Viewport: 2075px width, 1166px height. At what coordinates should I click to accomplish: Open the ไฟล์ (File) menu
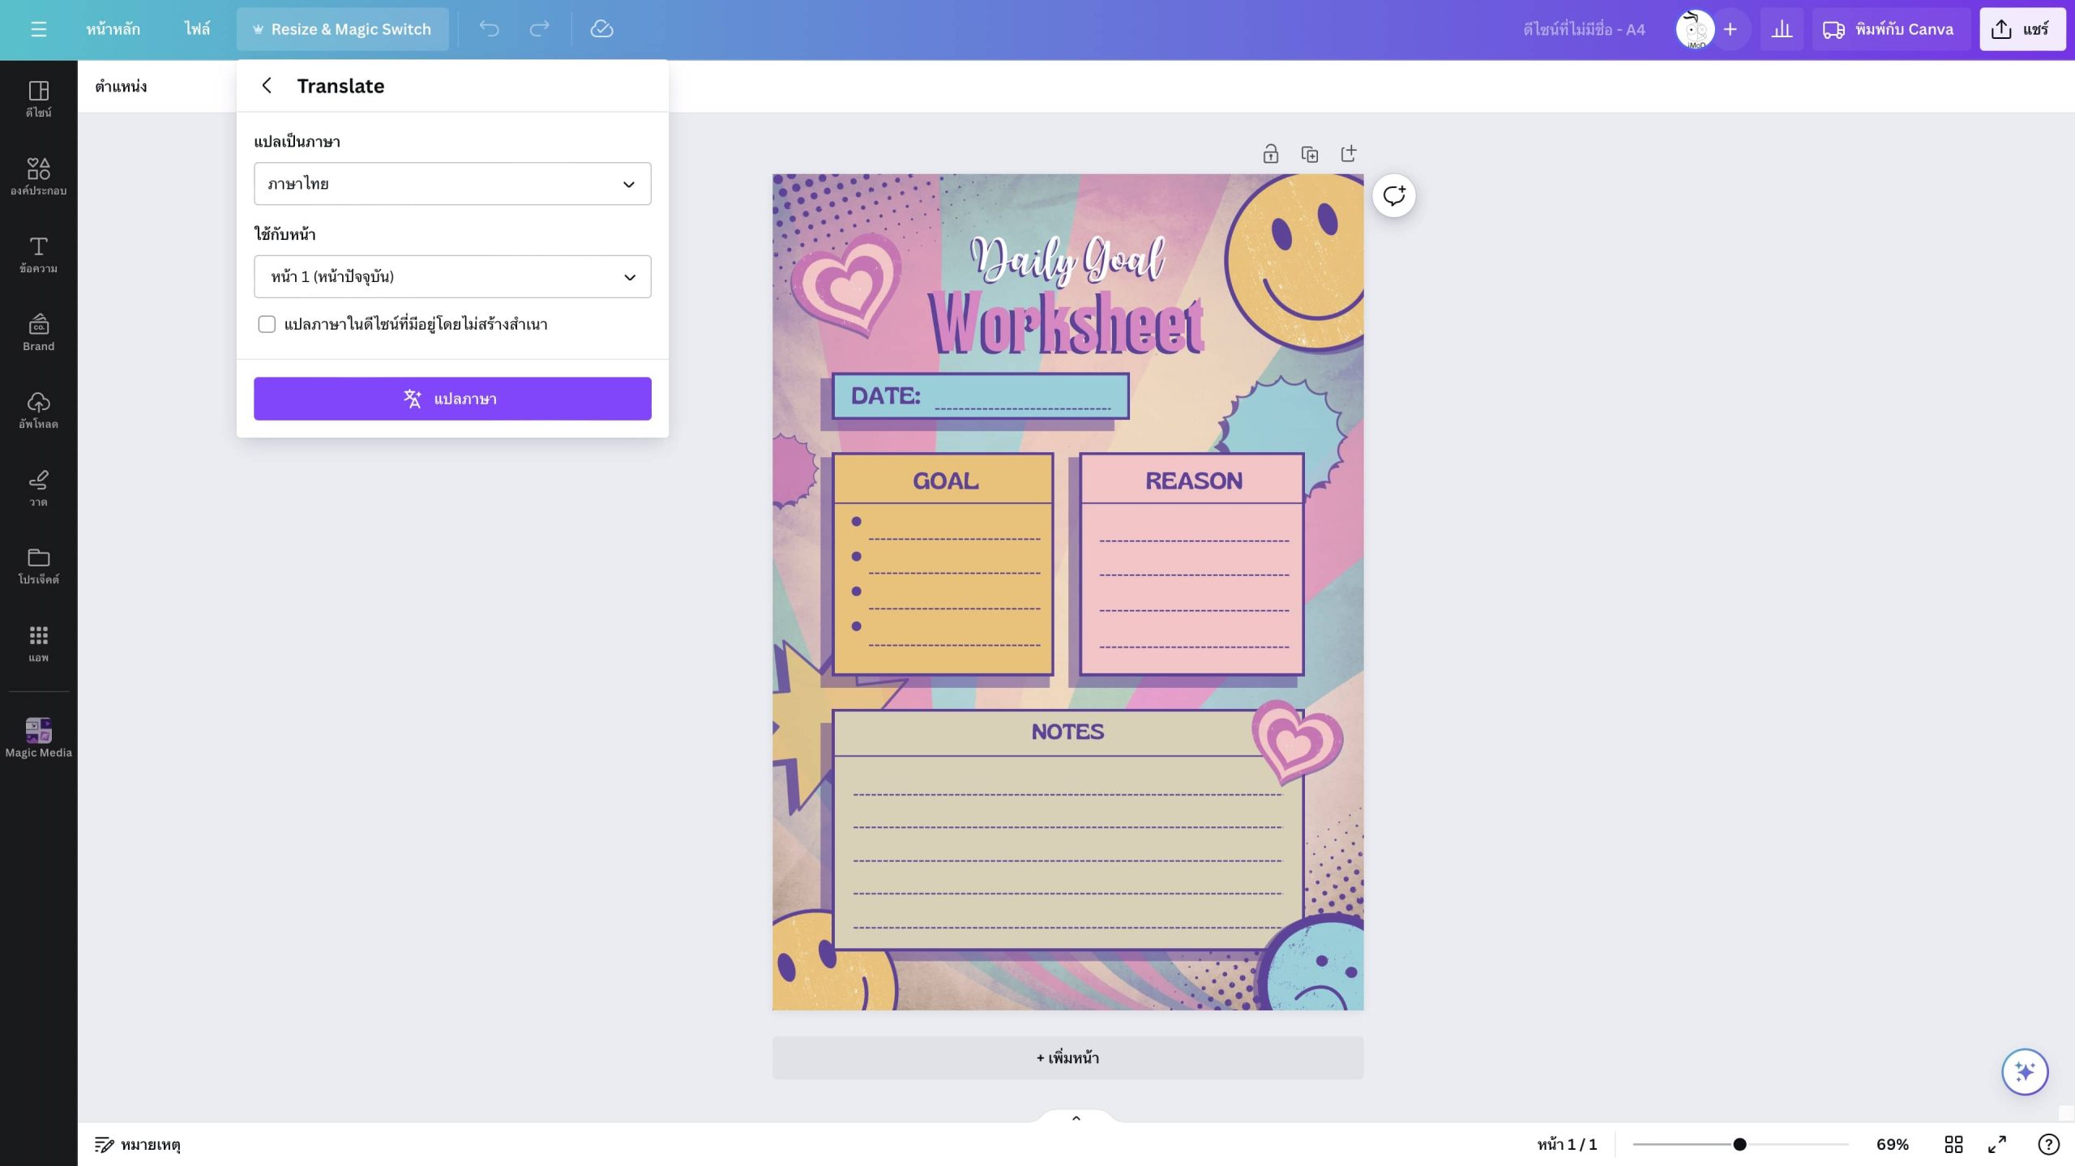[x=197, y=29]
